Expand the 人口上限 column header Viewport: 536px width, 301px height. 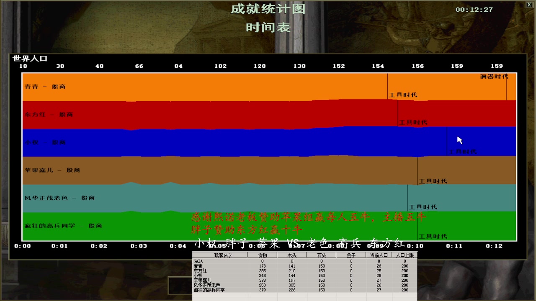pos(404,255)
